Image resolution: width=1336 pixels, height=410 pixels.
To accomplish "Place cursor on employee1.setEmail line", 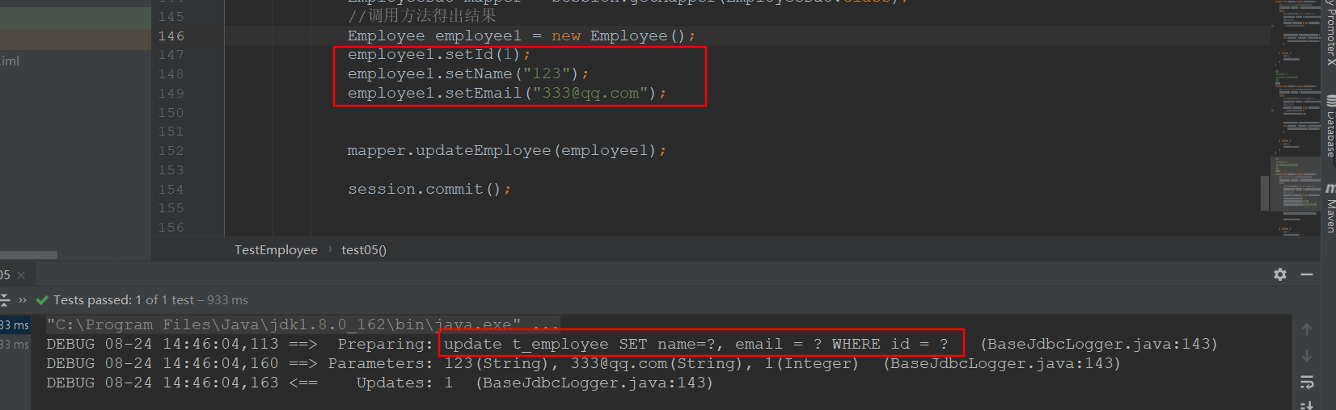I will [507, 94].
